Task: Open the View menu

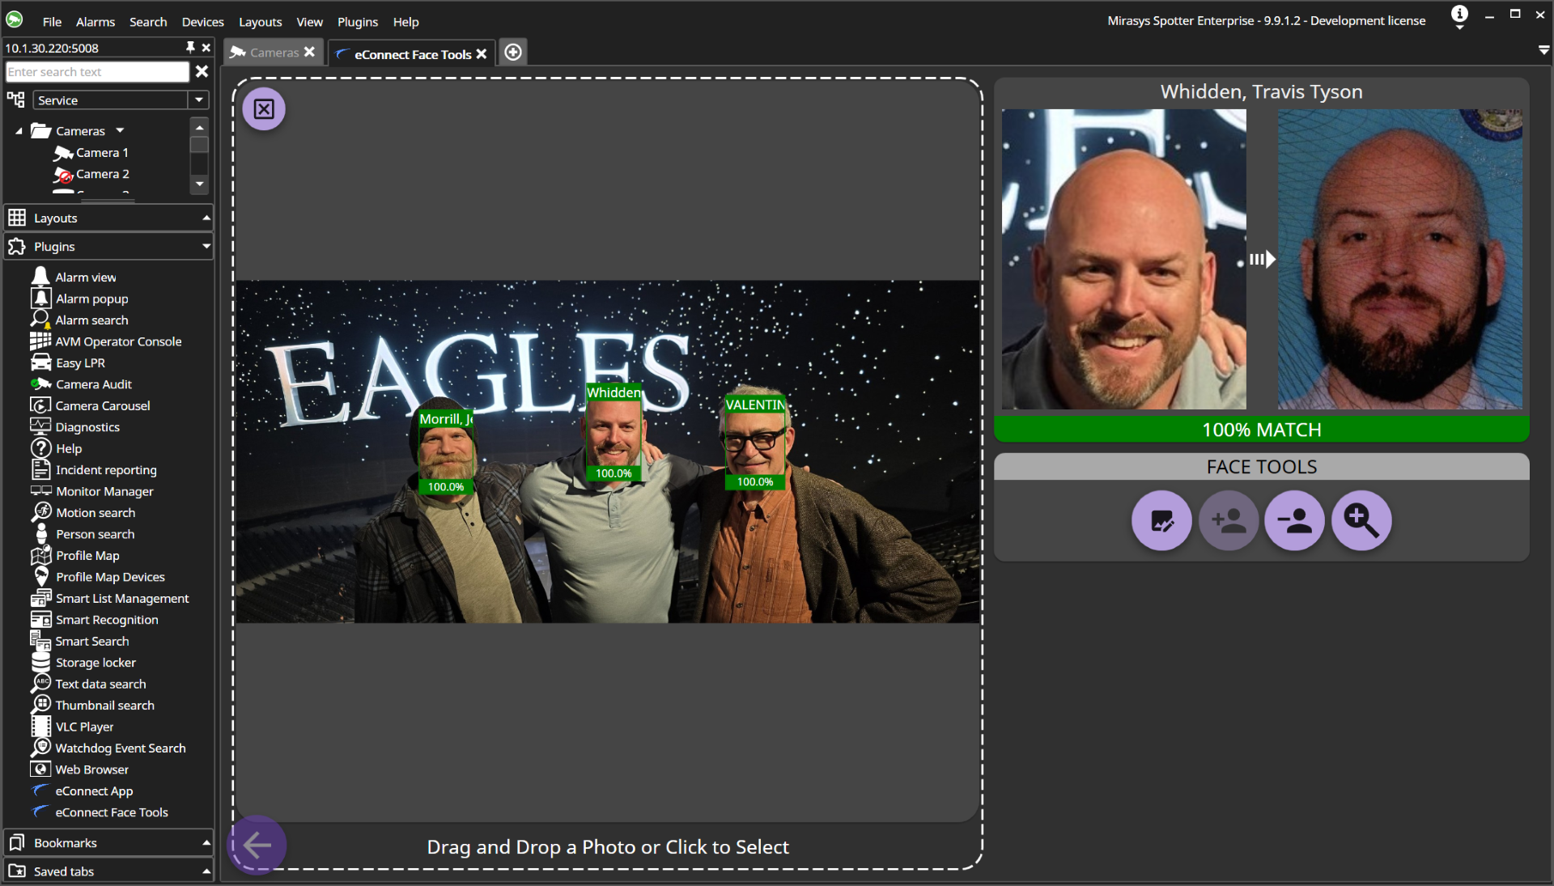Action: (x=309, y=22)
